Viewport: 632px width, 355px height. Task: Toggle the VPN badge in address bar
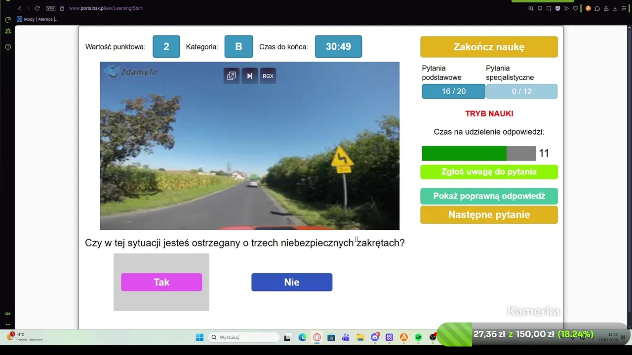click(50, 8)
